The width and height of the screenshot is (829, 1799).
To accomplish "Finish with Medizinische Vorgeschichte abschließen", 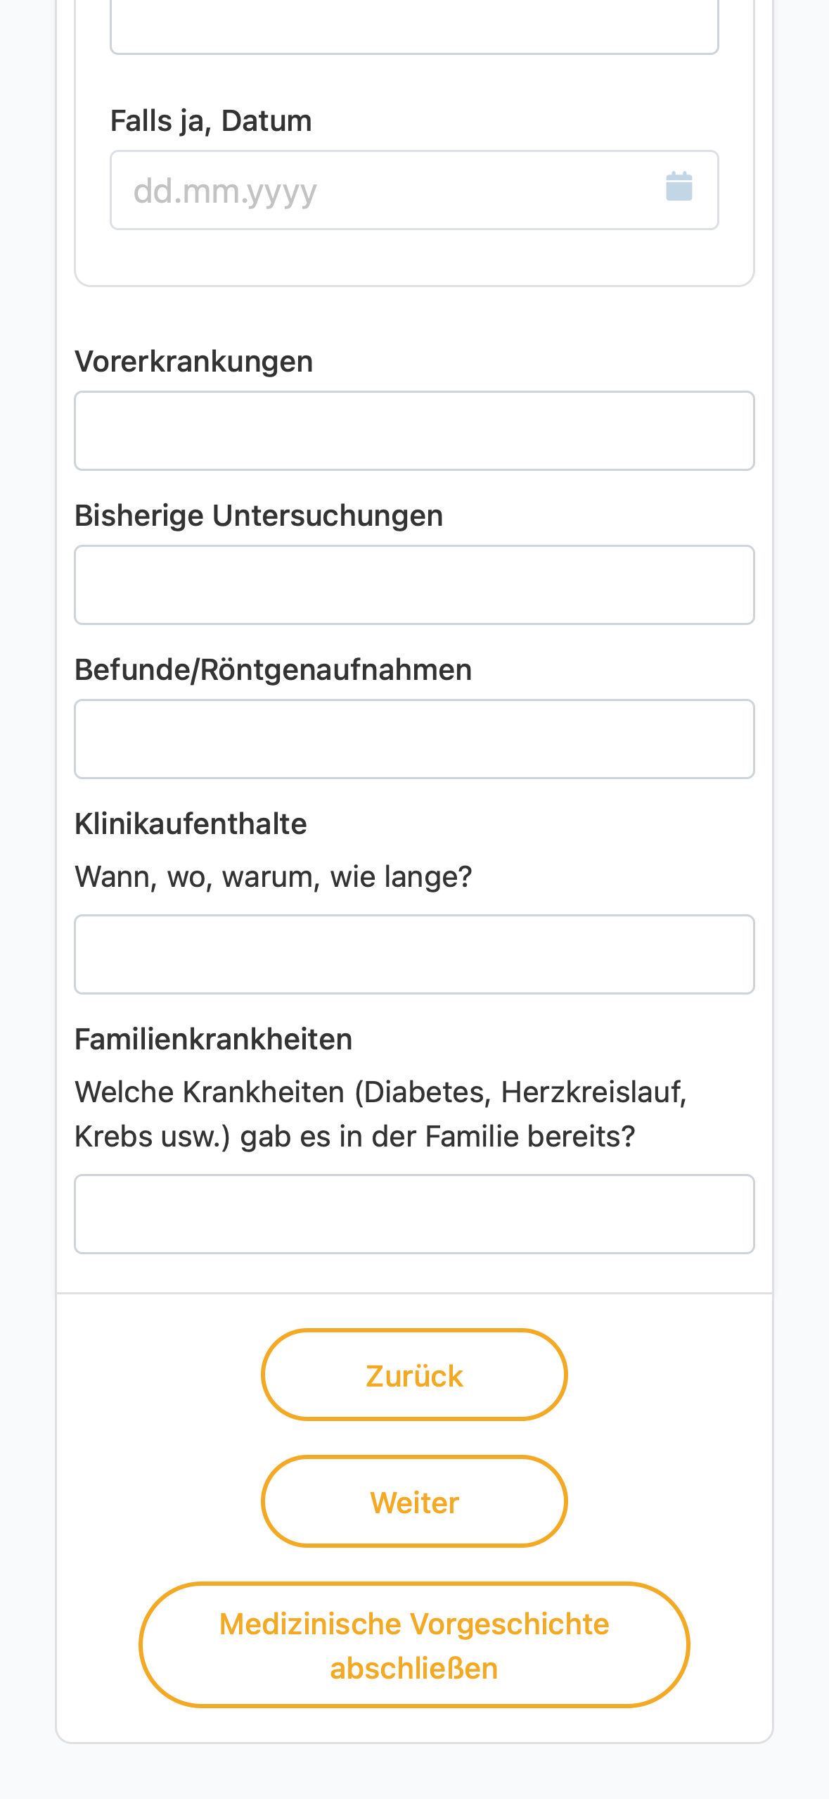I will pos(414,1645).
